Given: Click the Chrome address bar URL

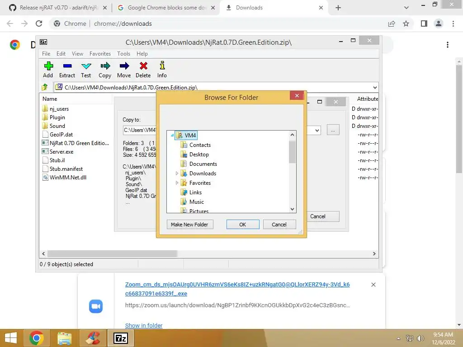Looking at the screenshot, I should (123, 23).
